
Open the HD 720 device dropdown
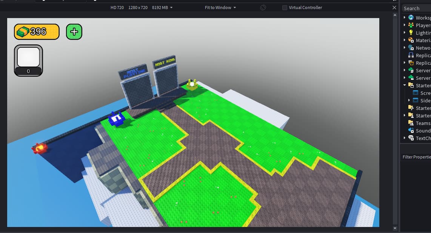click(x=142, y=8)
